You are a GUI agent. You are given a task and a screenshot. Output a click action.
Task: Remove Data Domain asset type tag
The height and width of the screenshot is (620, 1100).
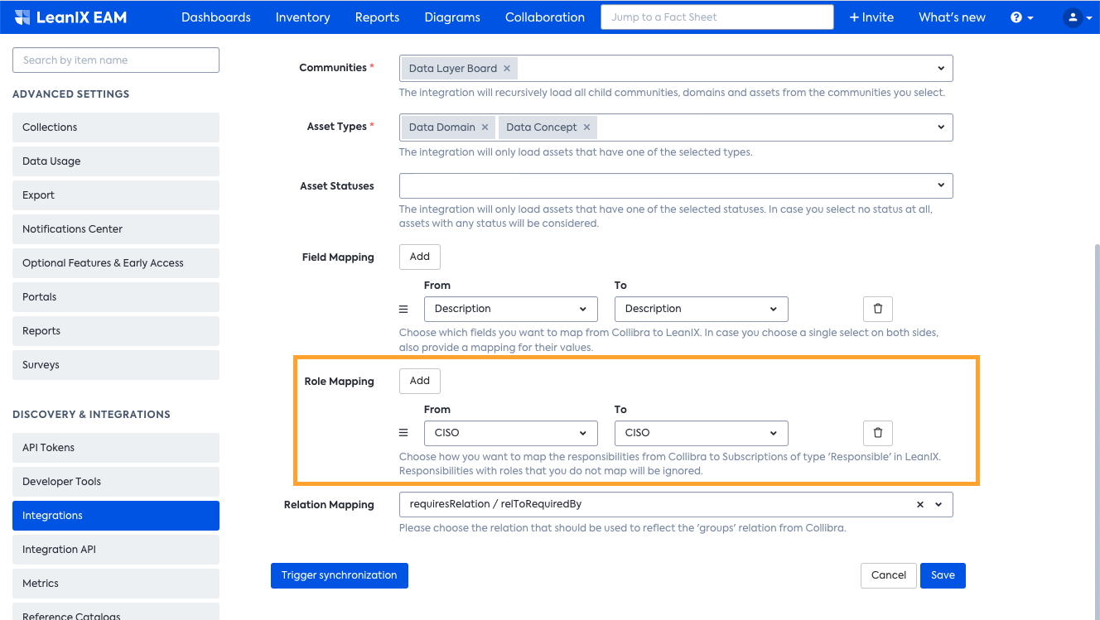pyautogui.click(x=485, y=127)
